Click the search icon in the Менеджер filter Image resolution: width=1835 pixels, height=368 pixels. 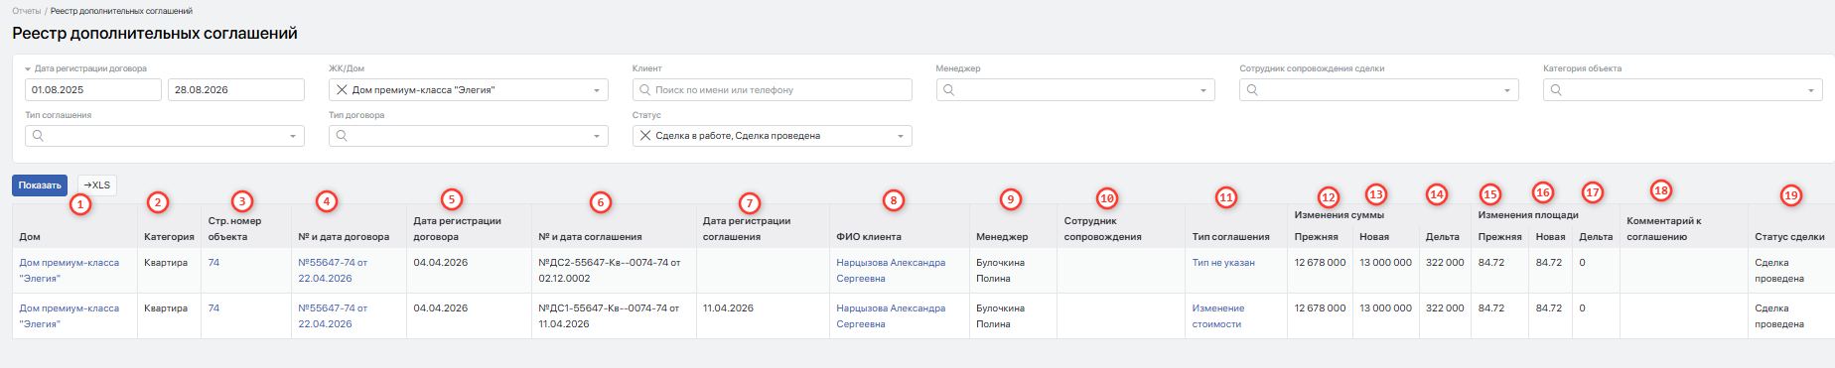[x=948, y=90]
